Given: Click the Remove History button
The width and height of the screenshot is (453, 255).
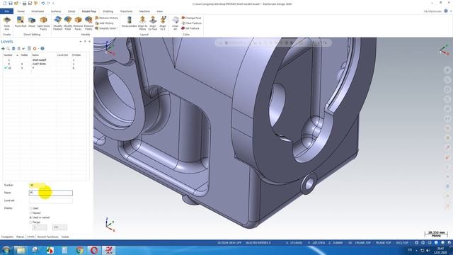Looking at the screenshot, I should pos(107,18).
